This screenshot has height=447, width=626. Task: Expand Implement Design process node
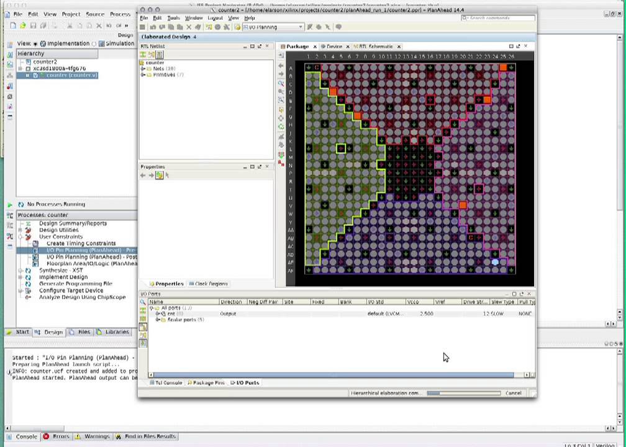point(20,277)
